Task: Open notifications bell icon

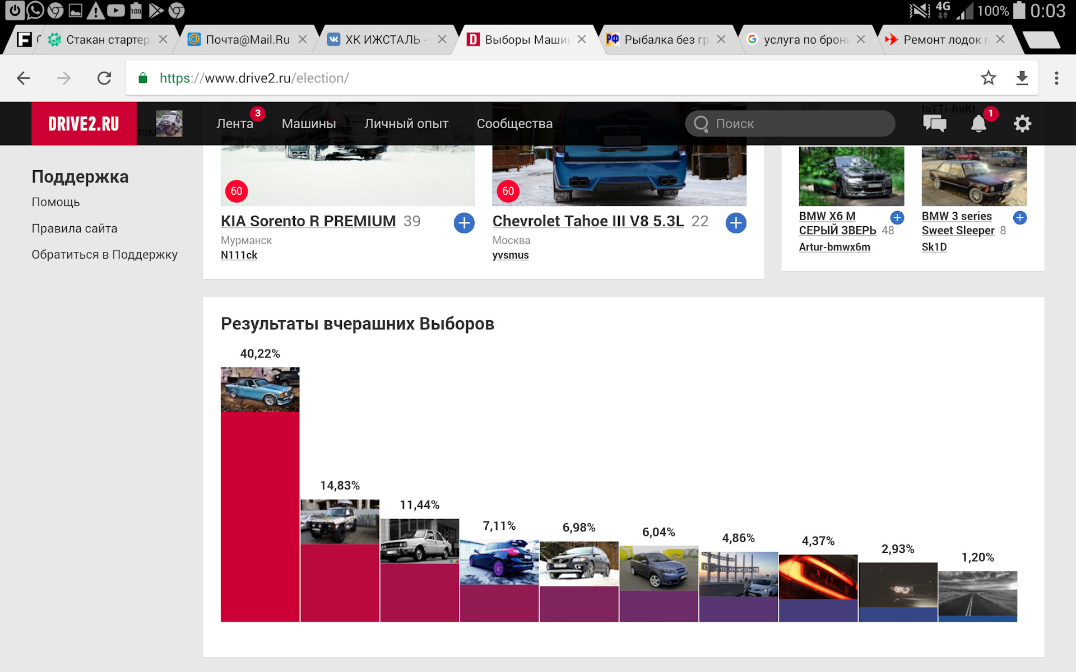Action: [x=978, y=124]
